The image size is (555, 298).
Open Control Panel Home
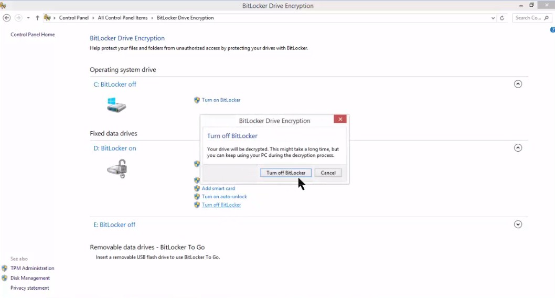click(33, 34)
